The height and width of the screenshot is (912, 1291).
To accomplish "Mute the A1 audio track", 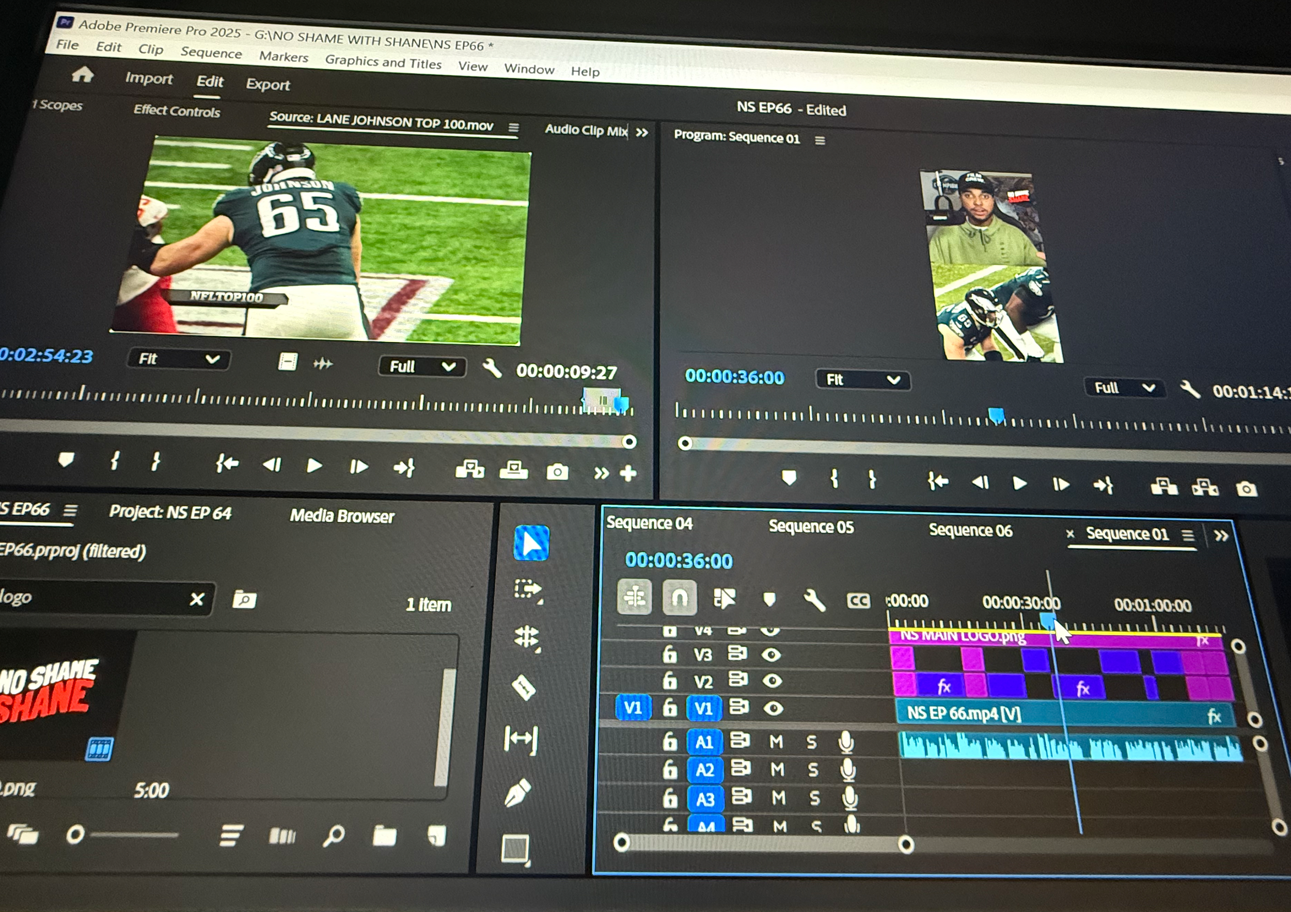I will [x=777, y=742].
